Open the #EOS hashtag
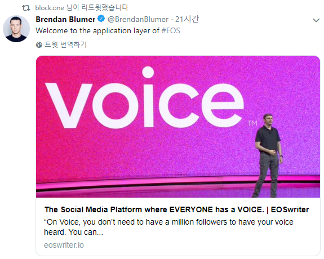This screenshot has width=324, height=259. coord(171,30)
